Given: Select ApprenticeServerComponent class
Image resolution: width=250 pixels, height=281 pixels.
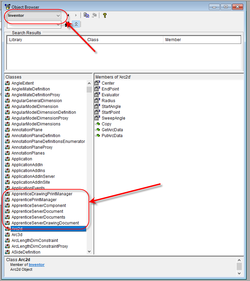Looking at the screenshot, I should 39,206.
